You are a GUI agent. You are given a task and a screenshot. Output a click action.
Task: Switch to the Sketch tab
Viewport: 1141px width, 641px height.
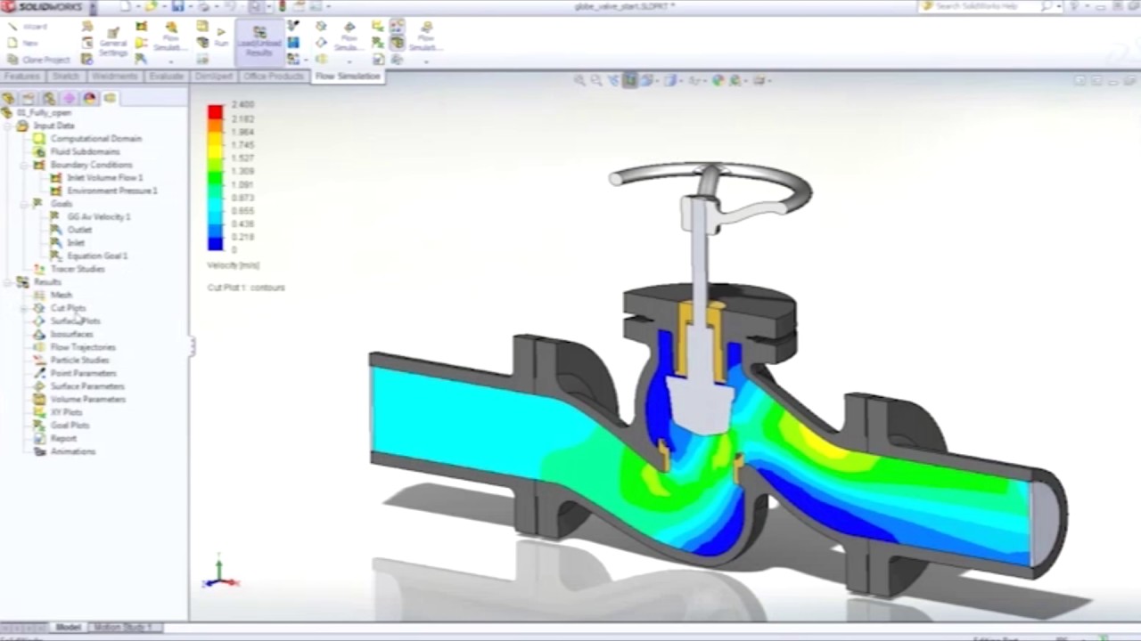[x=65, y=77]
